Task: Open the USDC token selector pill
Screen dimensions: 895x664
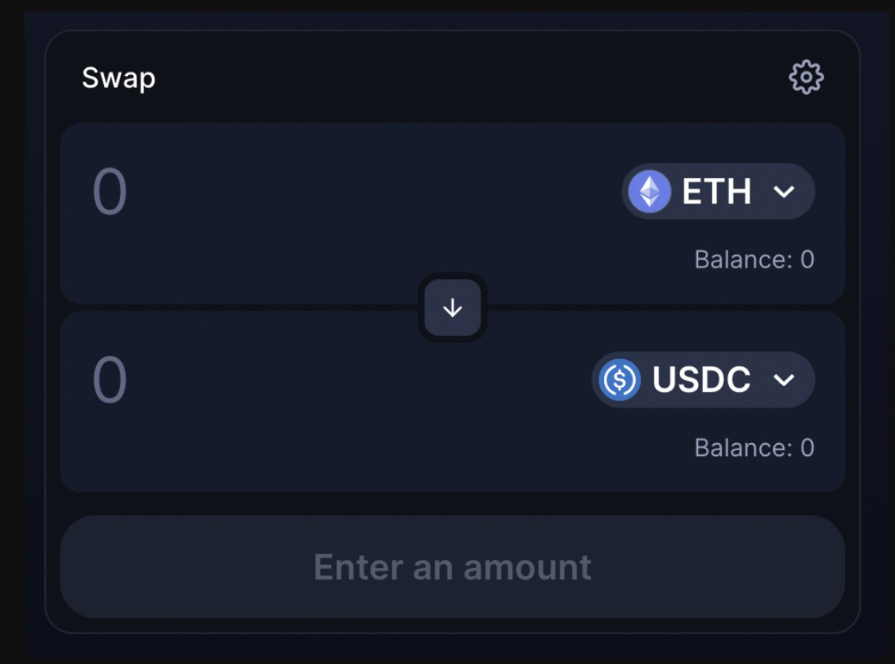Action: (x=703, y=380)
